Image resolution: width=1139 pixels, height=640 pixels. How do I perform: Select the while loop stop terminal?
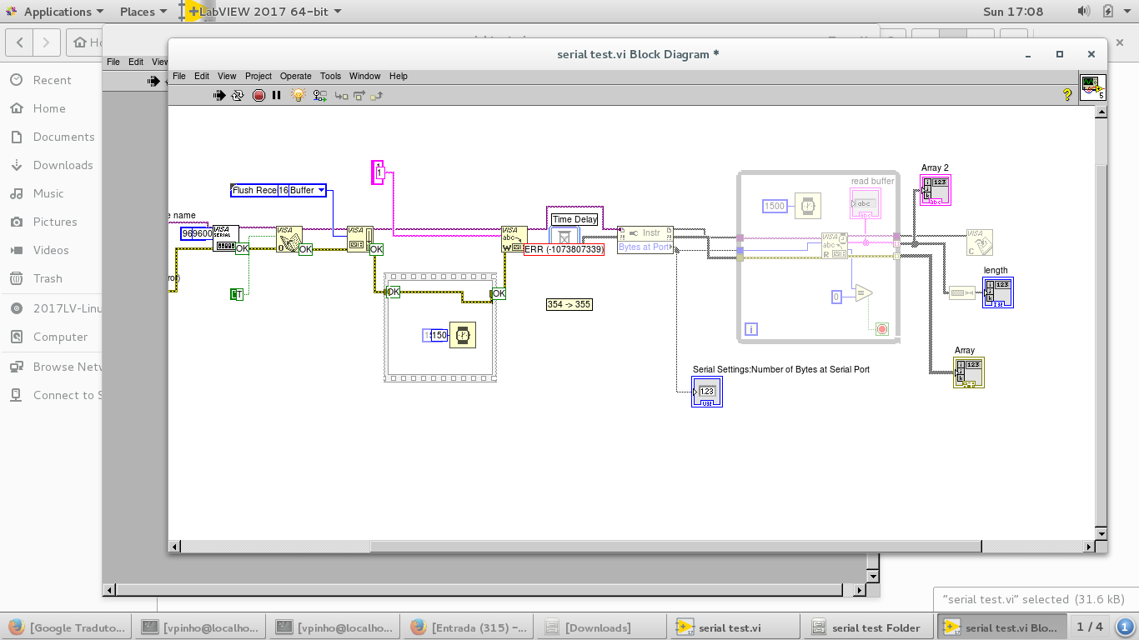click(x=882, y=329)
